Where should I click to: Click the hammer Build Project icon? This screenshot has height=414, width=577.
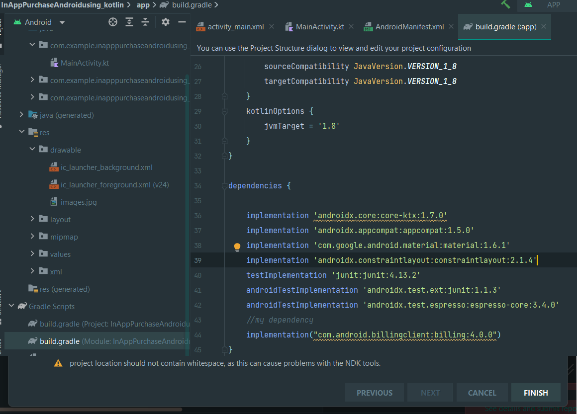click(x=506, y=4)
